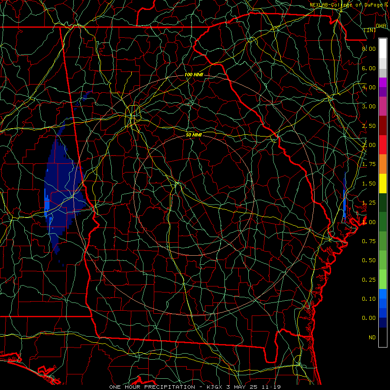
Task: Click the narrow blue precipitation strip near the east coast
Action: point(344,196)
